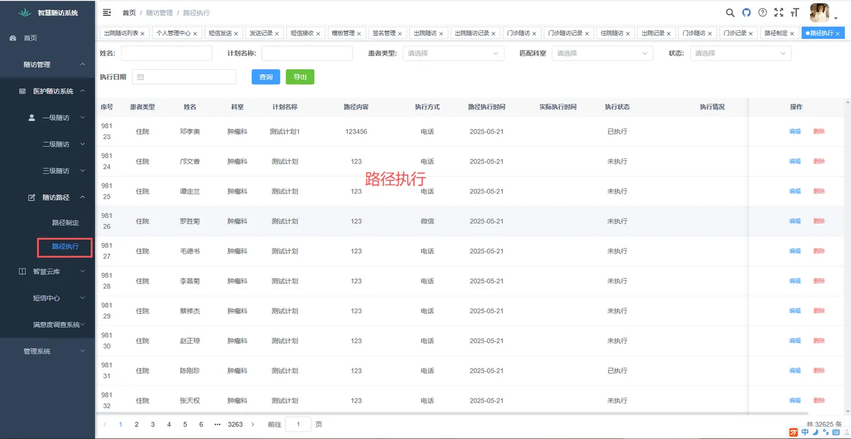This screenshot has height=439, width=851.
Task: Click the green 导出 export button
Action: tap(300, 77)
